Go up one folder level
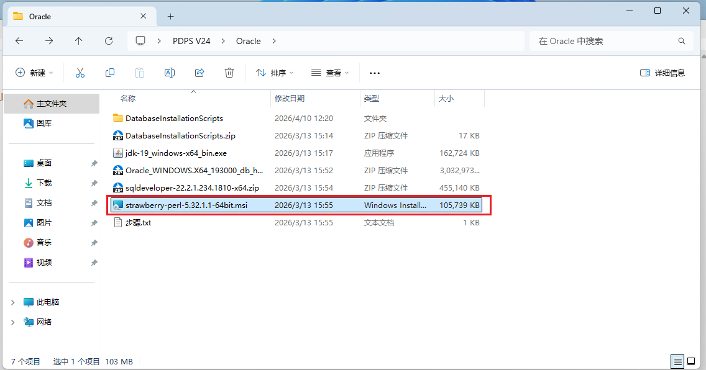Image resolution: width=706 pixels, height=370 pixels. [78, 41]
